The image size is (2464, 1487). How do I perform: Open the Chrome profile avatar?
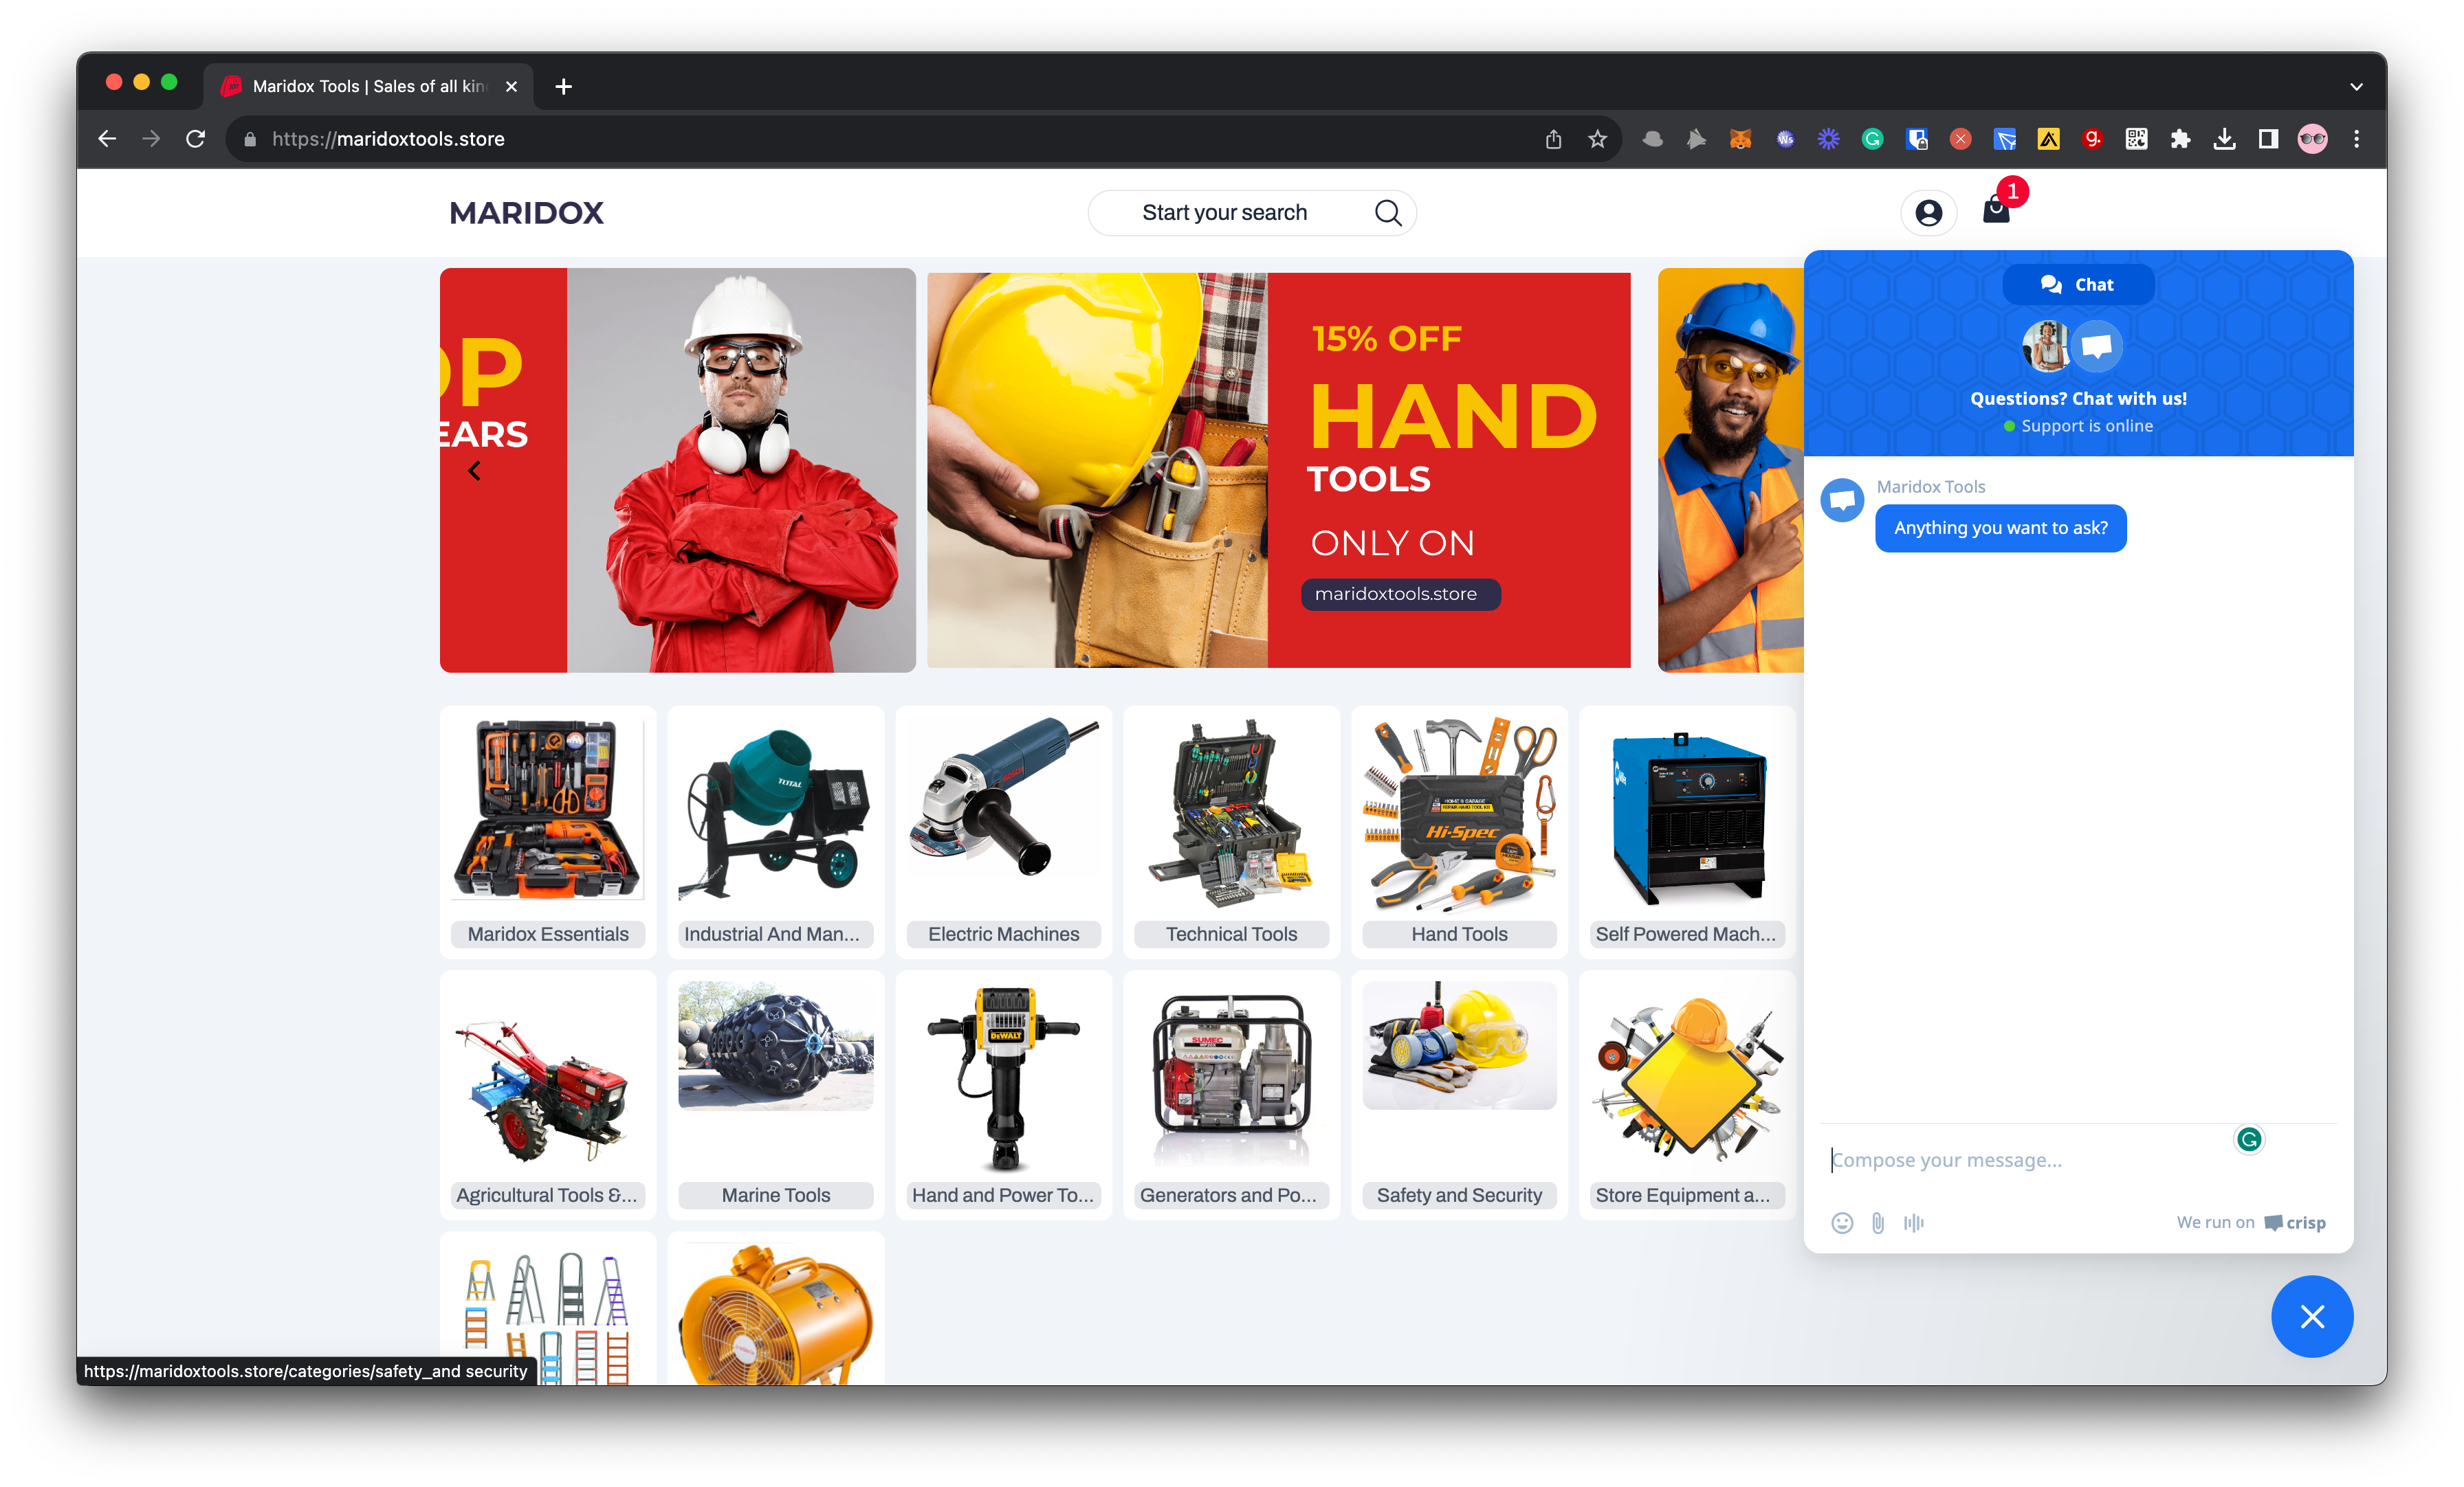point(2312,139)
